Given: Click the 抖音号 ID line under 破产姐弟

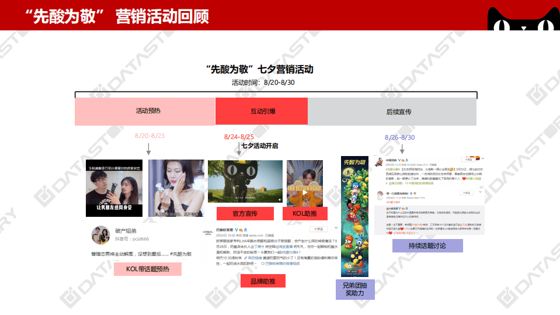Looking at the screenshot, I should coord(132,239).
